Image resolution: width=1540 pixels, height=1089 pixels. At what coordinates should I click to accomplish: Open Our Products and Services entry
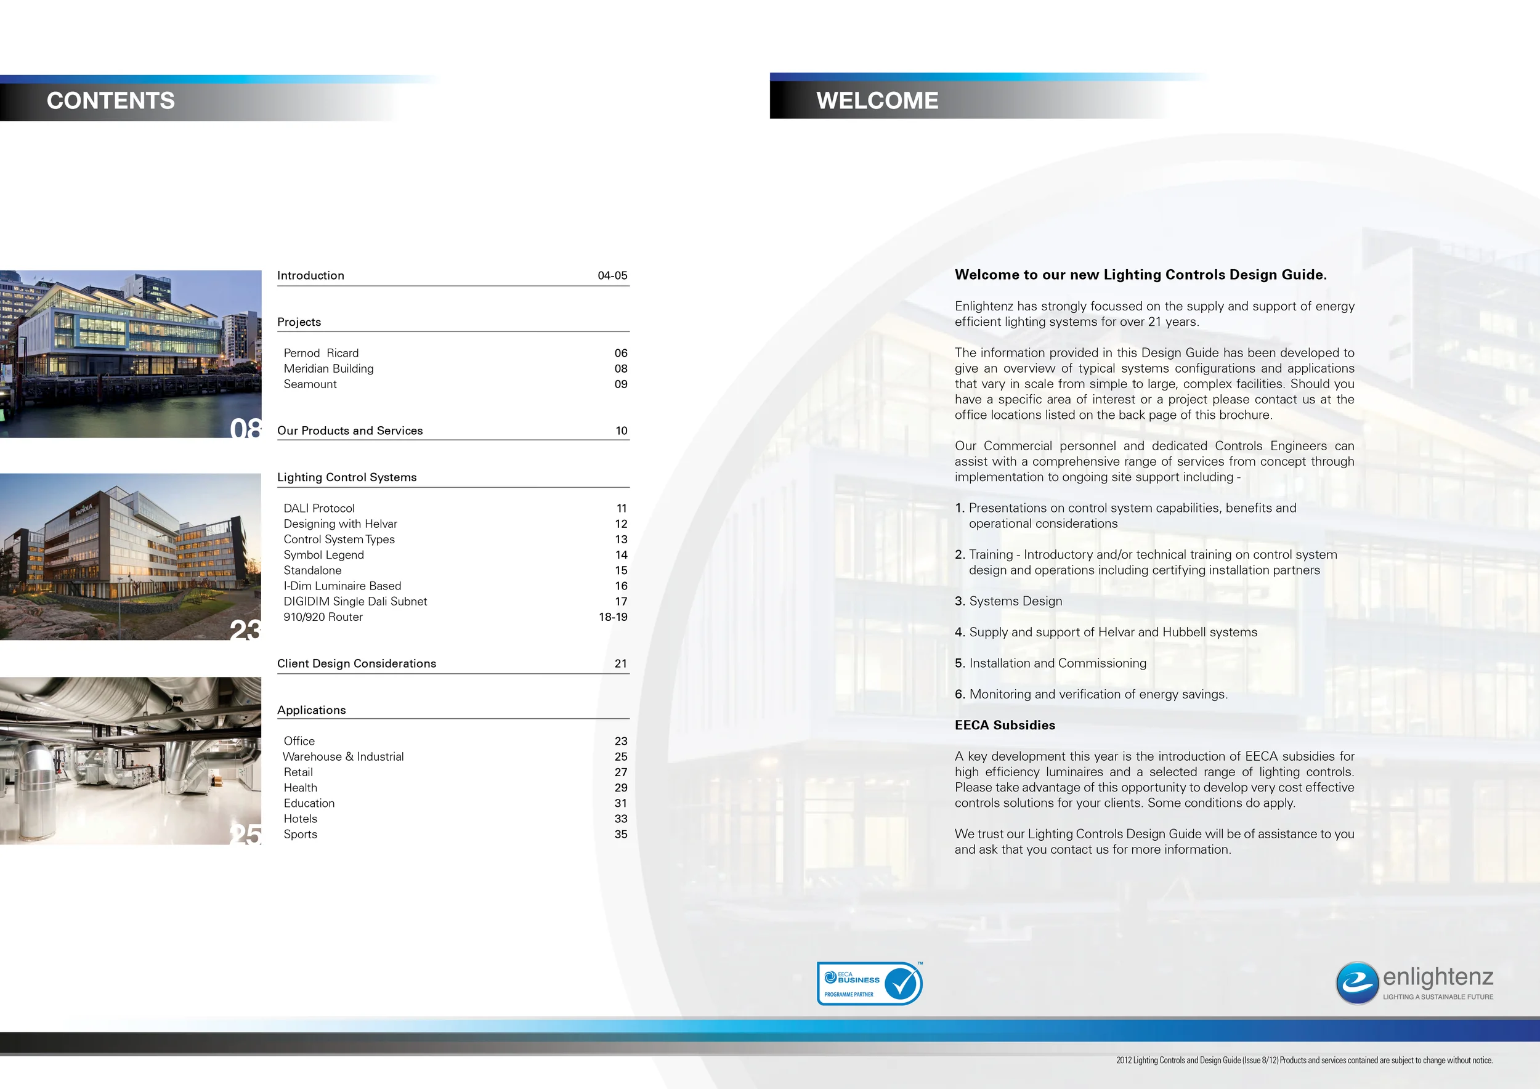click(x=350, y=431)
